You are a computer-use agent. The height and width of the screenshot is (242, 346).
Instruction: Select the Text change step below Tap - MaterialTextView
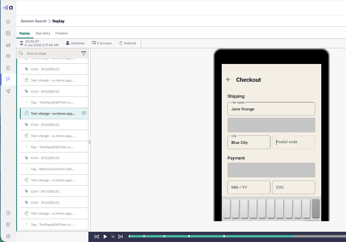[54, 180]
